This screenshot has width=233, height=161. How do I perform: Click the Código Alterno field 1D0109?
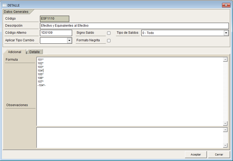coord(56,33)
